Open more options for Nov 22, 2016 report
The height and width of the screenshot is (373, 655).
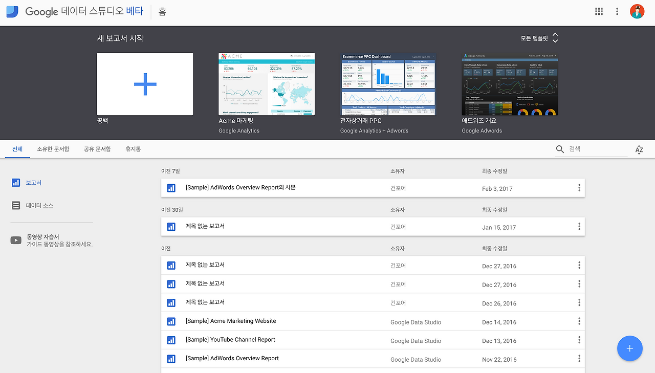pyautogui.click(x=579, y=359)
